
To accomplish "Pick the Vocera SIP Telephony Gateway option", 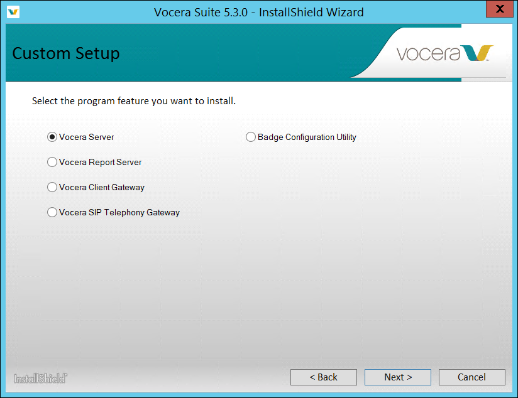I will coord(52,212).
